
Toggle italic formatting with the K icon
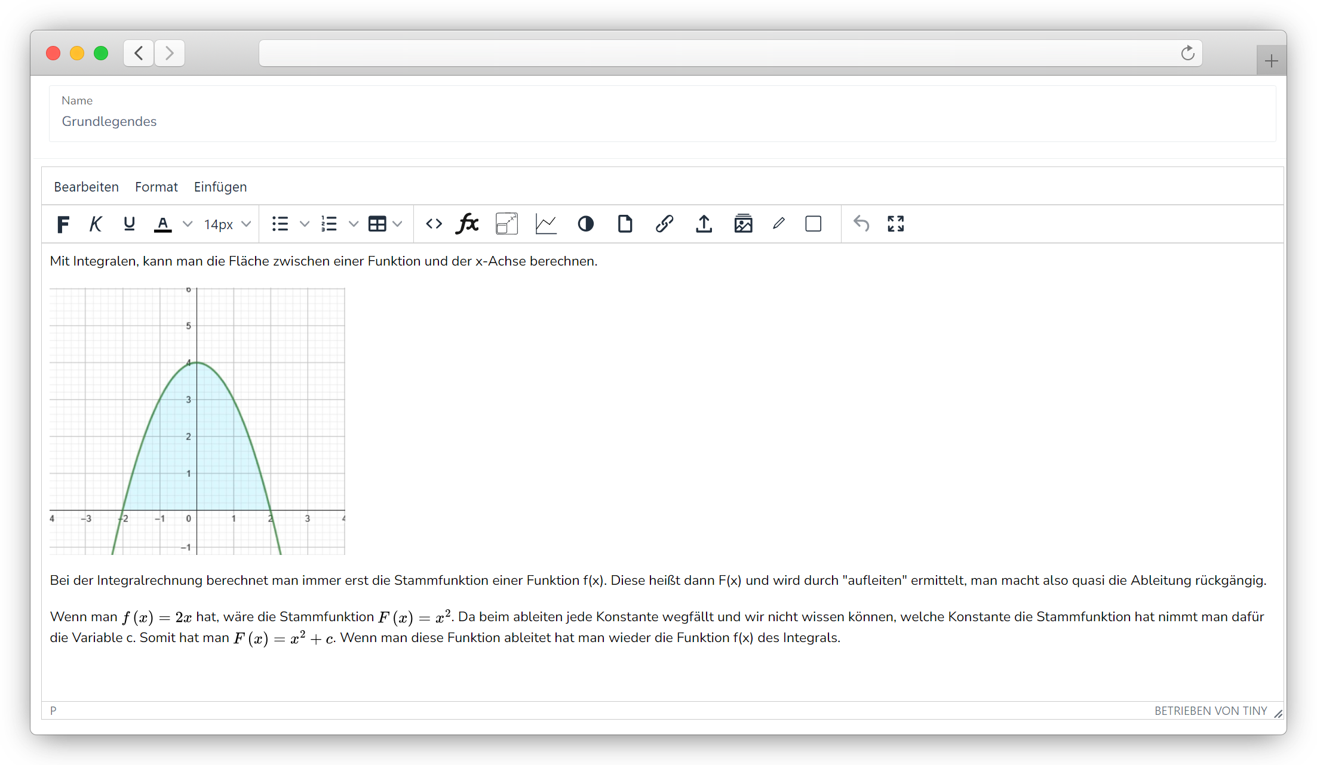[x=96, y=224]
